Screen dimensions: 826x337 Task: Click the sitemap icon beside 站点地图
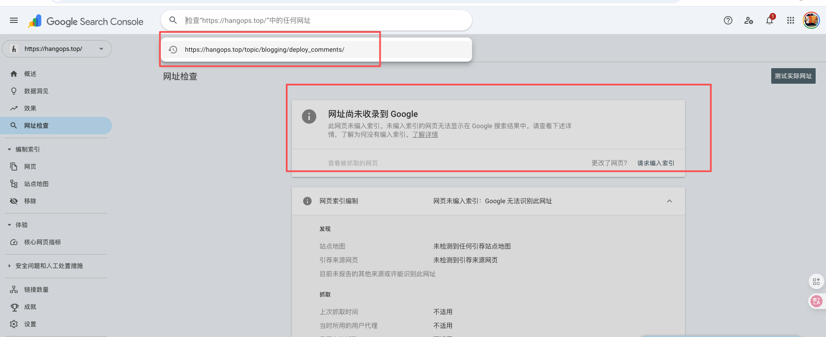click(x=14, y=184)
